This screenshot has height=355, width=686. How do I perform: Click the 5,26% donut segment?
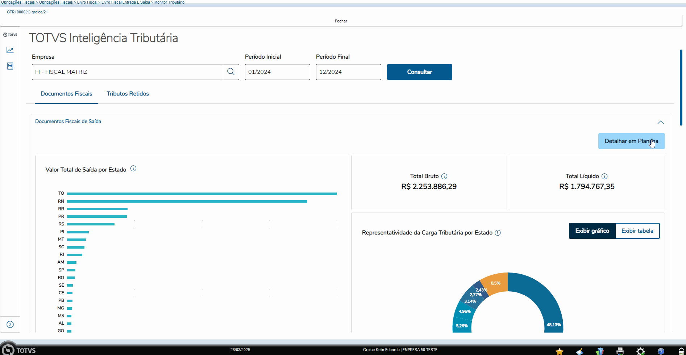tap(462, 326)
